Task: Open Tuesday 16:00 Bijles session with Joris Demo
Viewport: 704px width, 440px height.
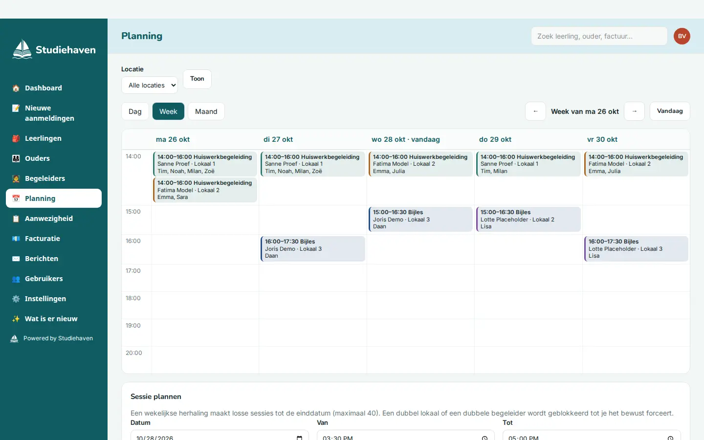Action: tap(313, 249)
